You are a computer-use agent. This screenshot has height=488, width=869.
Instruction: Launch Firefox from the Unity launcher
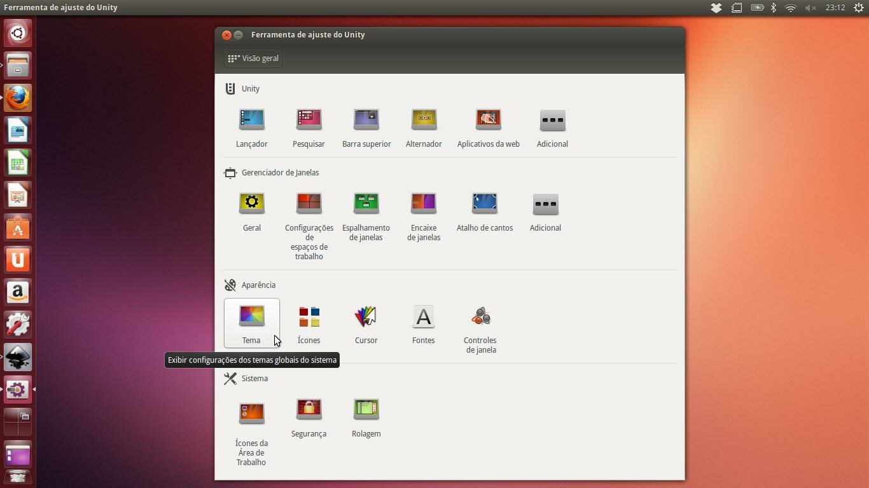18,98
